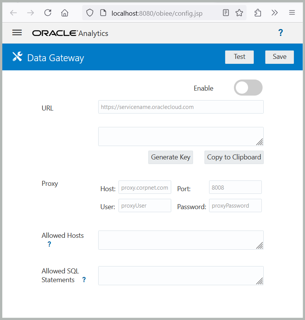
Task: Bookmark this page with the star icon
Action: pyautogui.click(x=239, y=12)
